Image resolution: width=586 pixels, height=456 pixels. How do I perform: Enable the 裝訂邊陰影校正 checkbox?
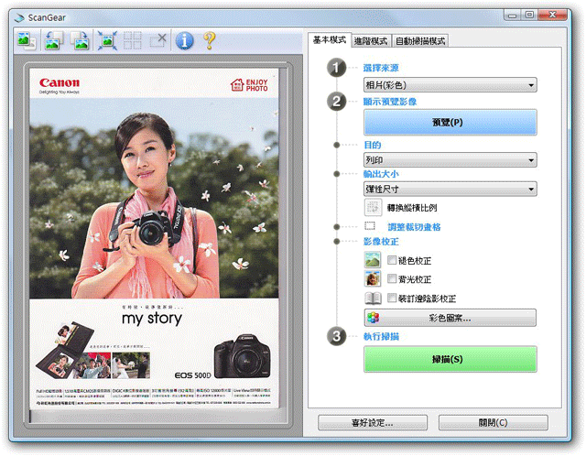point(392,298)
